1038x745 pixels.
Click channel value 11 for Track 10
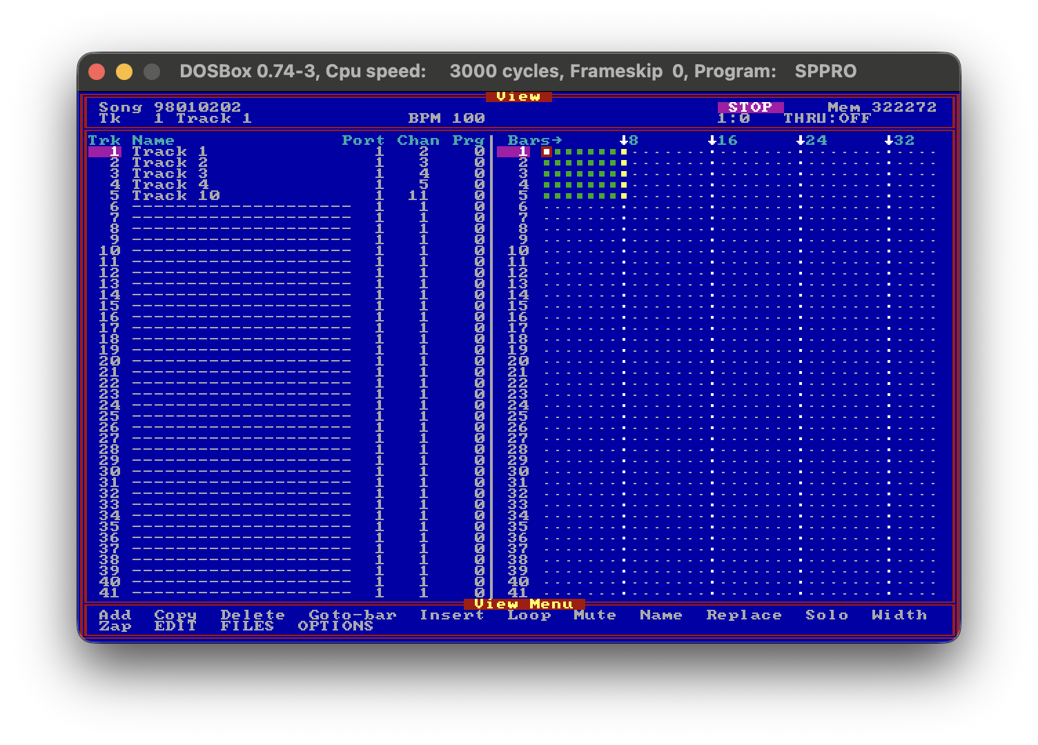coord(418,195)
